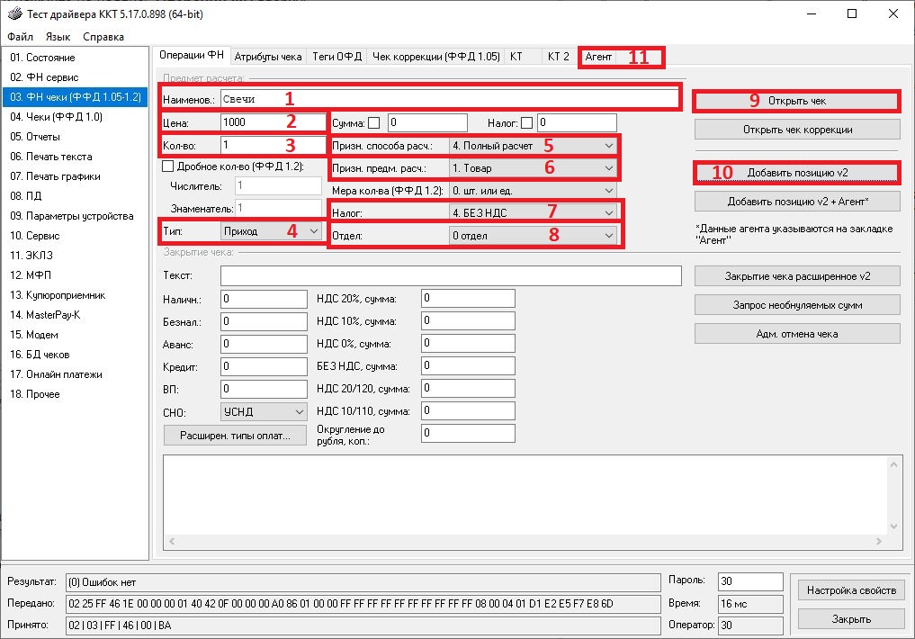Viewport: 915px width, 639px height.
Task: Open the Файл menu
Action: tap(20, 37)
